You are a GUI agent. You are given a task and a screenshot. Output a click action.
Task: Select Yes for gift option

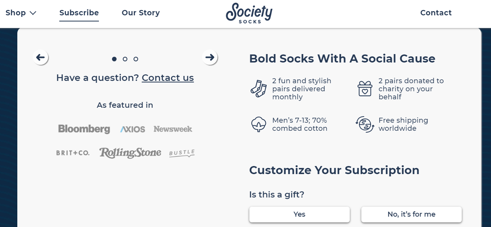point(299,214)
